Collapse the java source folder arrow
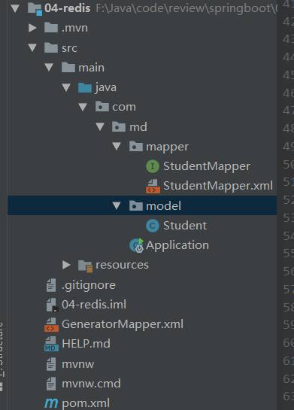The image size is (294, 410). tap(66, 87)
